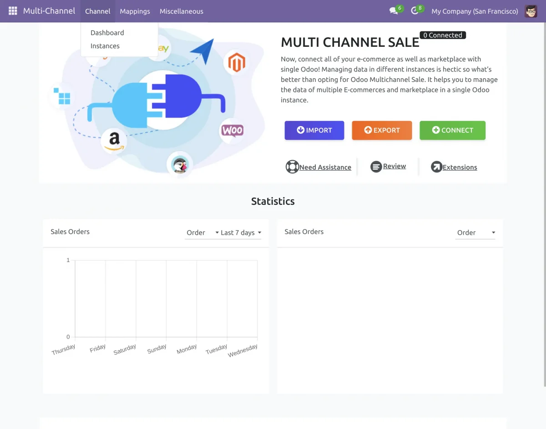Open the Mappings menu

click(x=135, y=11)
